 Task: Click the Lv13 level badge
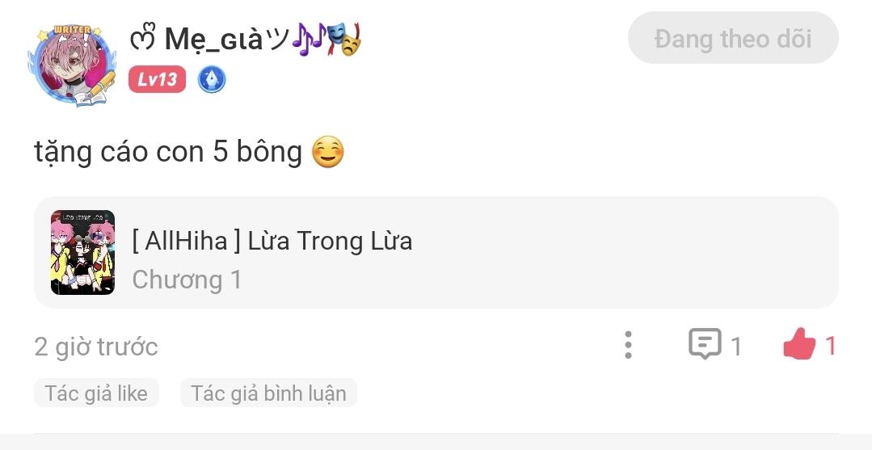click(x=157, y=79)
